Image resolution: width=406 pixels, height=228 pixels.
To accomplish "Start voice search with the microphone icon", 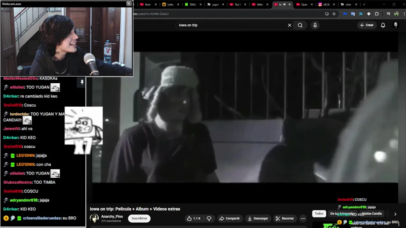I will click(x=315, y=25).
